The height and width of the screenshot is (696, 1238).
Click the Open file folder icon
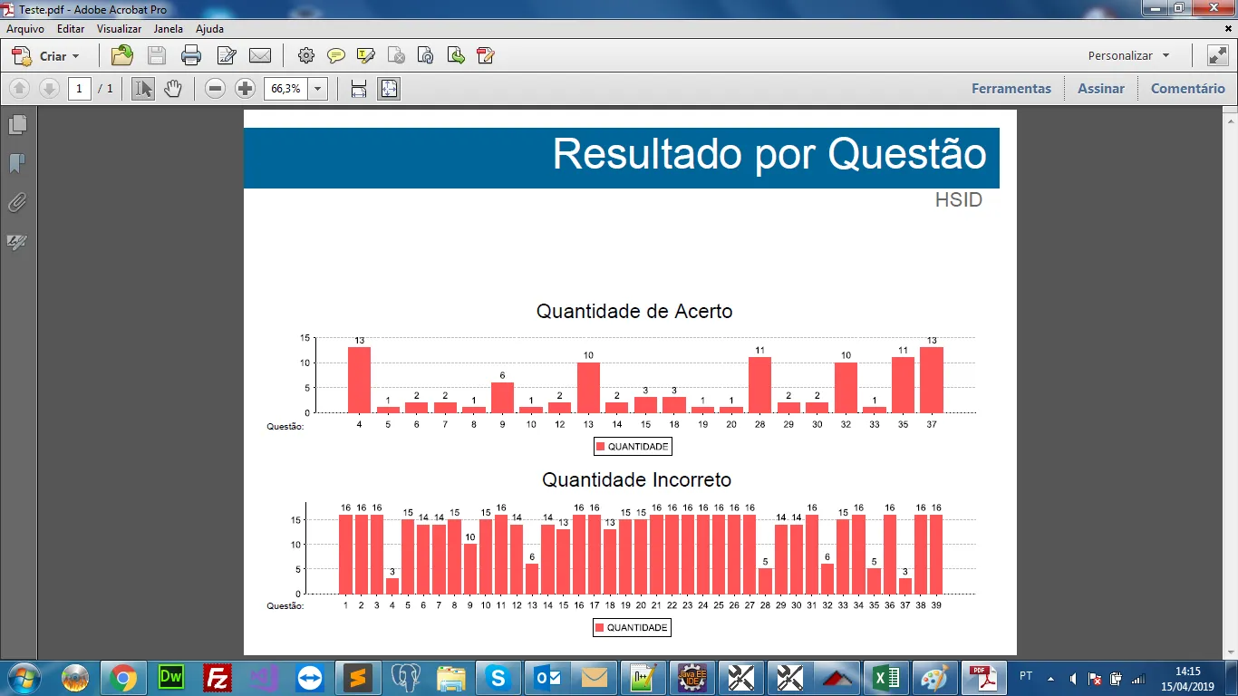point(121,56)
